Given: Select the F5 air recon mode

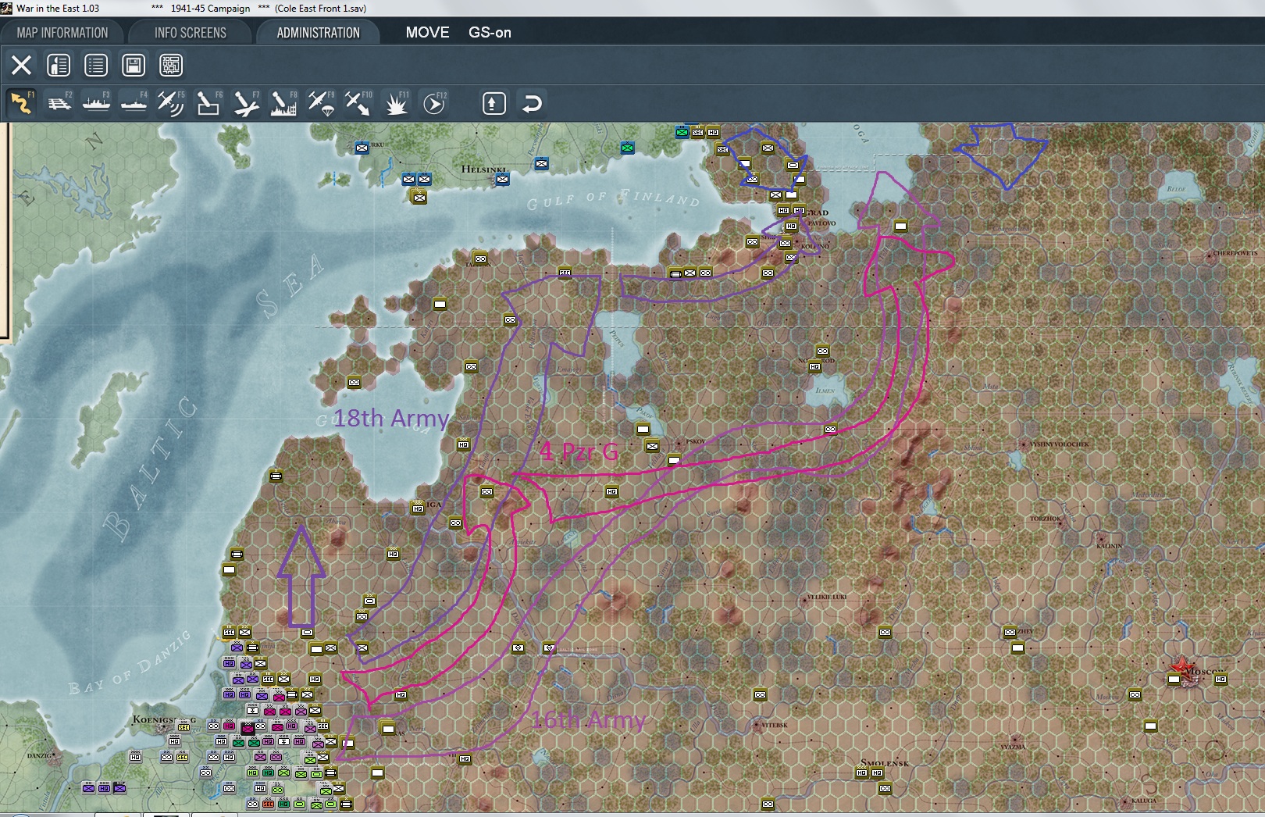Looking at the screenshot, I should point(171,103).
